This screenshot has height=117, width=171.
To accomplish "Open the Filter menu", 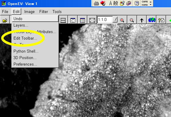I will pos(43,12).
